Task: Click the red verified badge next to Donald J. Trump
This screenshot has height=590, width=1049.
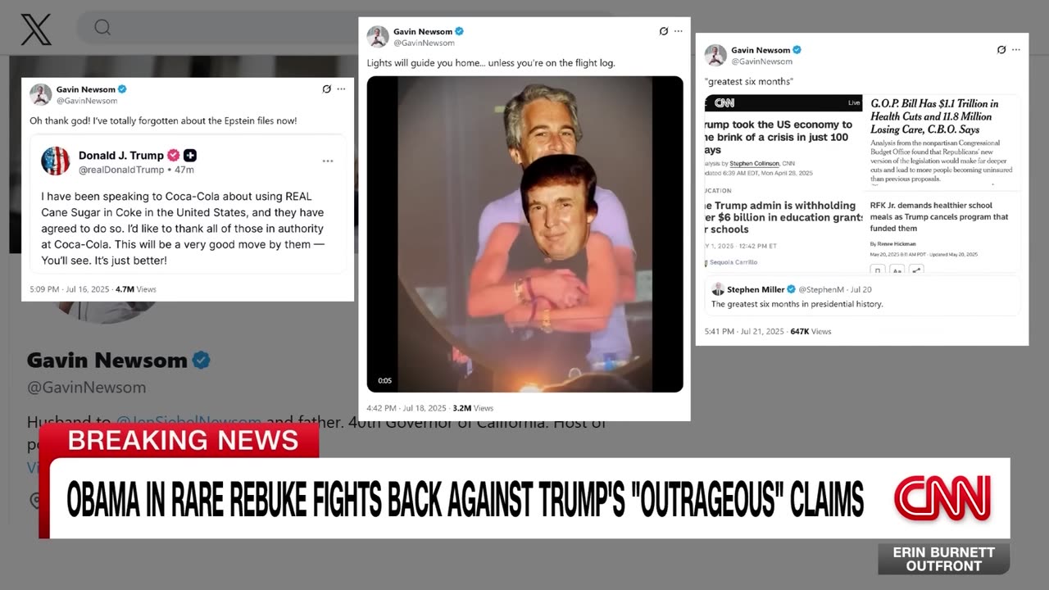Action: [174, 155]
